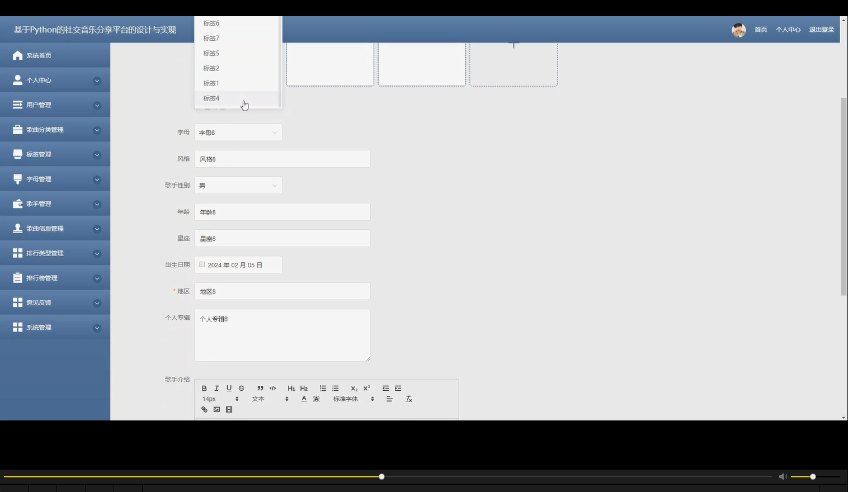Click the 地区 input field
848x492 pixels.
click(282, 291)
